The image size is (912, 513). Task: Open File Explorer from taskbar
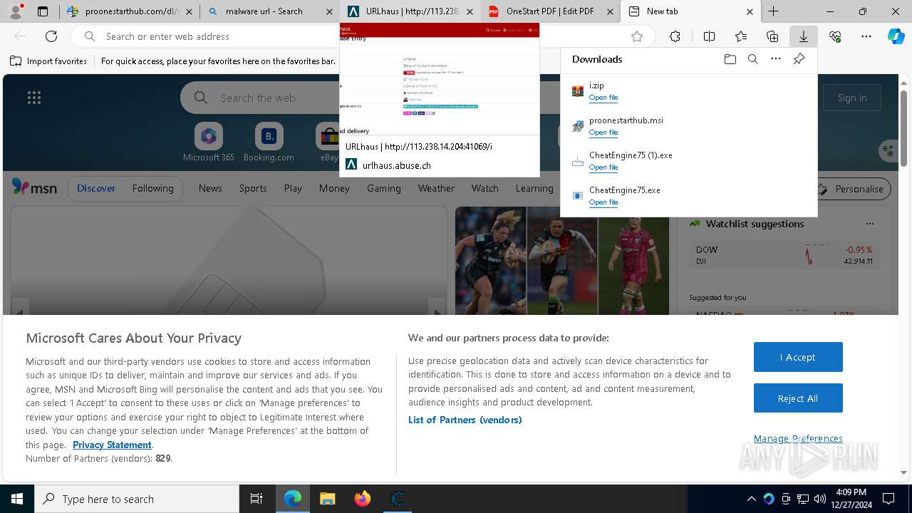(328, 499)
